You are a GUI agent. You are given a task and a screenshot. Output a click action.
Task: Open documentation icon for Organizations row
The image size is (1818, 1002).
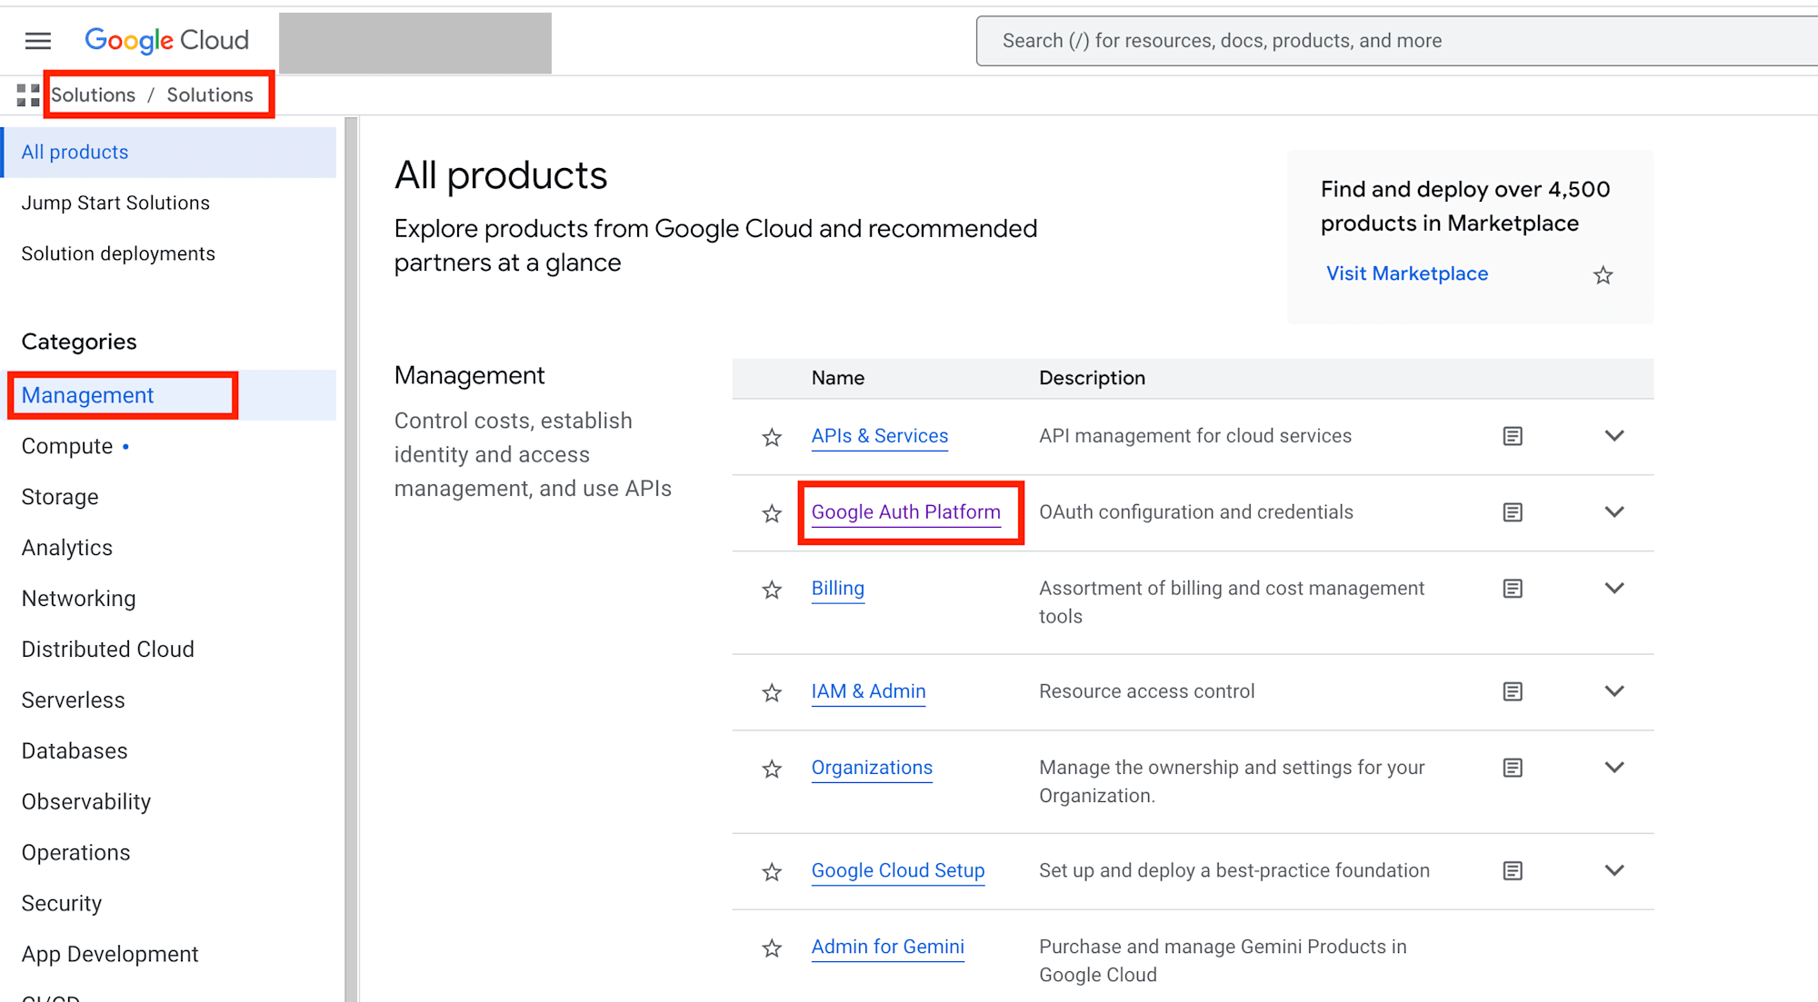pyautogui.click(x=1513, y=769)
